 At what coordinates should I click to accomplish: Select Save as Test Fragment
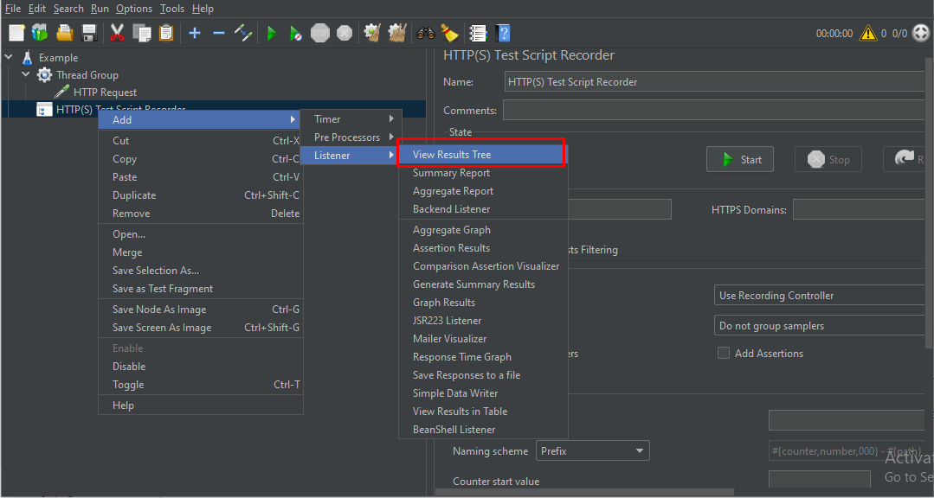coord(200,289)
